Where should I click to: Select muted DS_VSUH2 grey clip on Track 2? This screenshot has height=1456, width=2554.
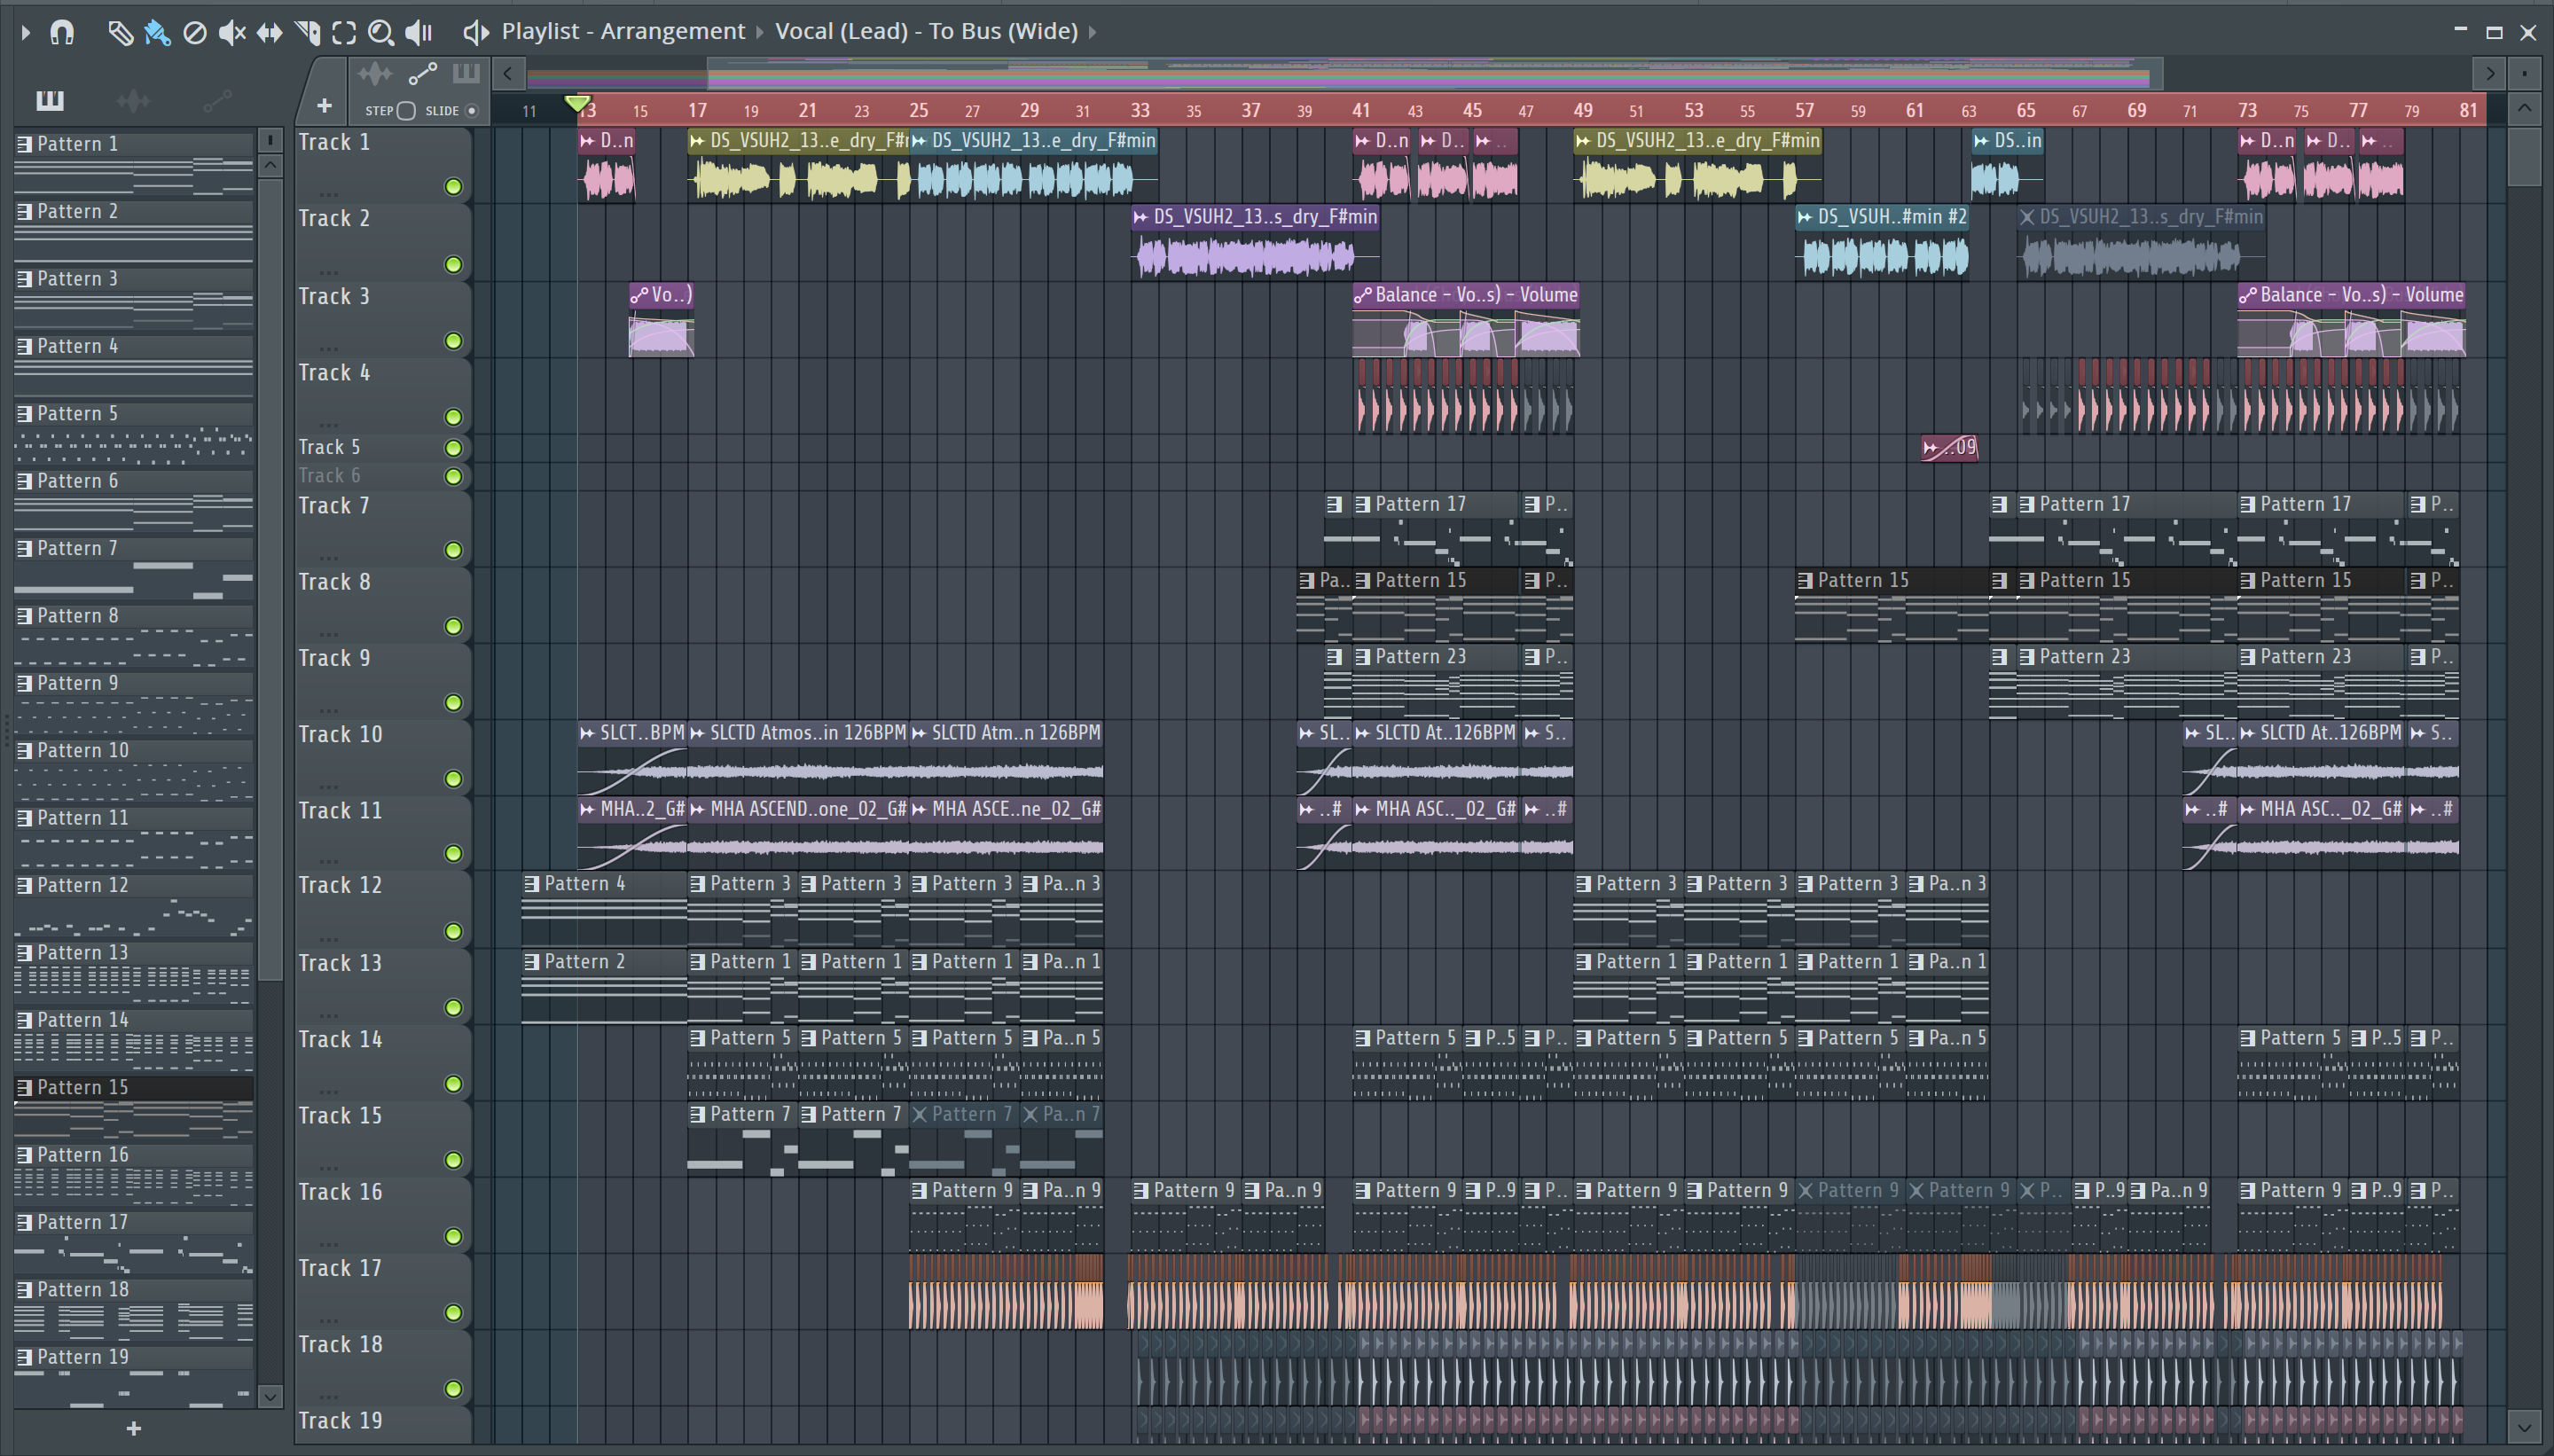pyautogui.click(x=2140, y=244)
